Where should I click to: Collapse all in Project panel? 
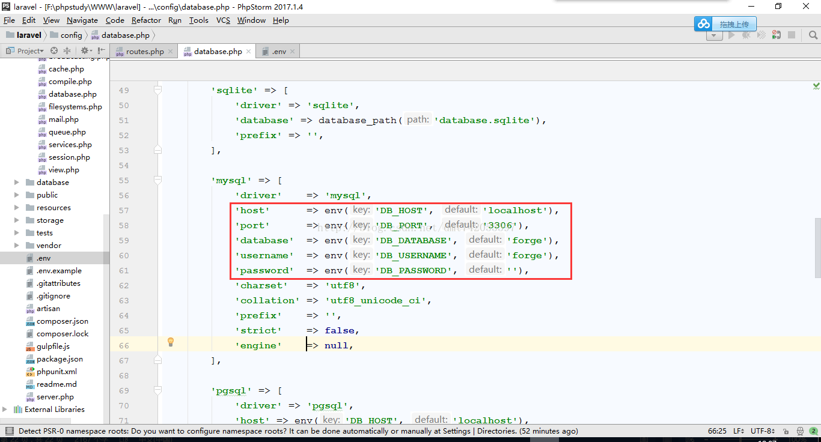click(67, 51)
